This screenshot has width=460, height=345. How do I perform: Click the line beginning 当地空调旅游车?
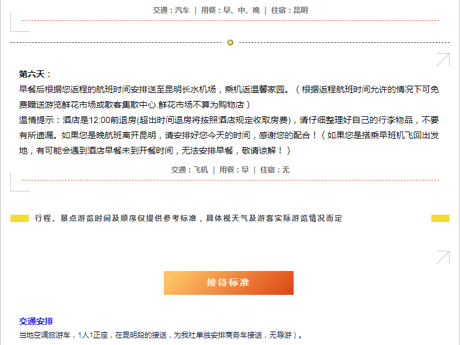click(x=161, y=335)
